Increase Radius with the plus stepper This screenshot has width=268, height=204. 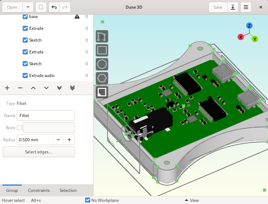69,140
